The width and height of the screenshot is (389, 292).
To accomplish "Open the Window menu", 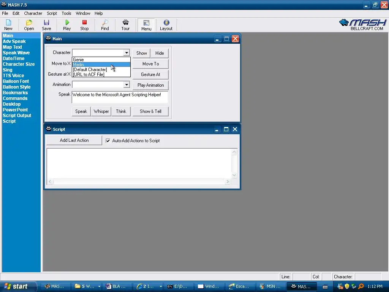I will 83,13.
